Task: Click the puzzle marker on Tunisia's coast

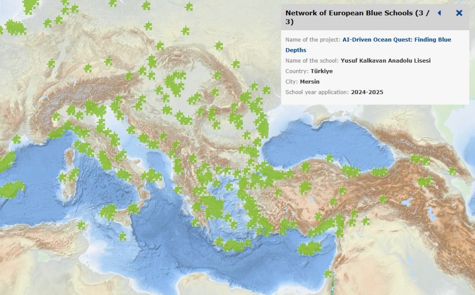Action: click(82, 225)
